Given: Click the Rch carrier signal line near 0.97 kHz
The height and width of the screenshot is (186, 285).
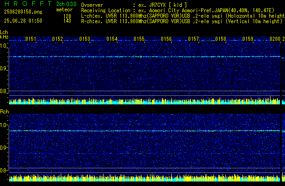Looking at the screenshot, I should click(x=145, y=131).
